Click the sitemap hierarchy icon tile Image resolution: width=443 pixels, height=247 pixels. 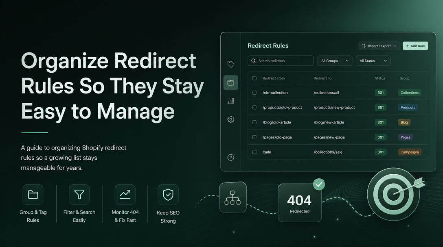pyautogui.click(x=233, y=197)
